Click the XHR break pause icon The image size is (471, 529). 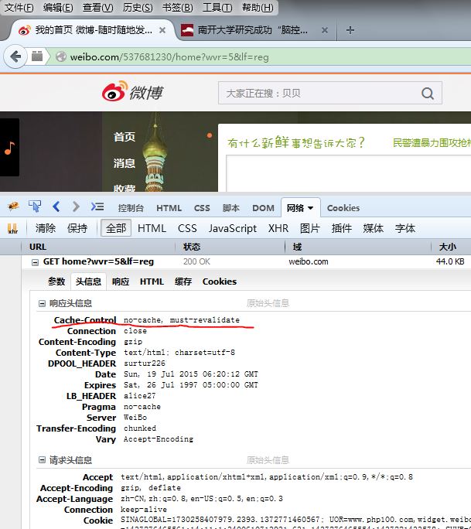point(12,228)
